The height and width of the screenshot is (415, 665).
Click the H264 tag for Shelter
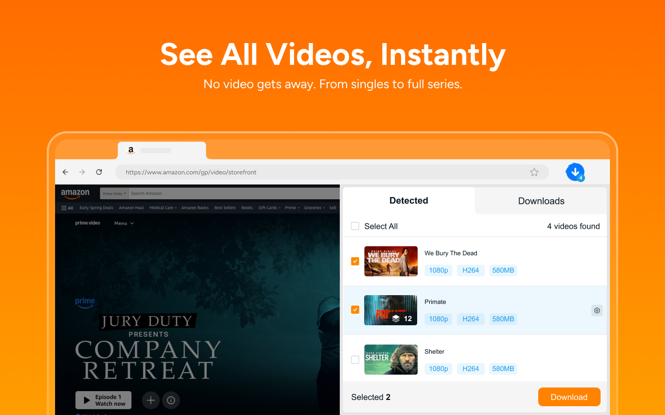471,369
